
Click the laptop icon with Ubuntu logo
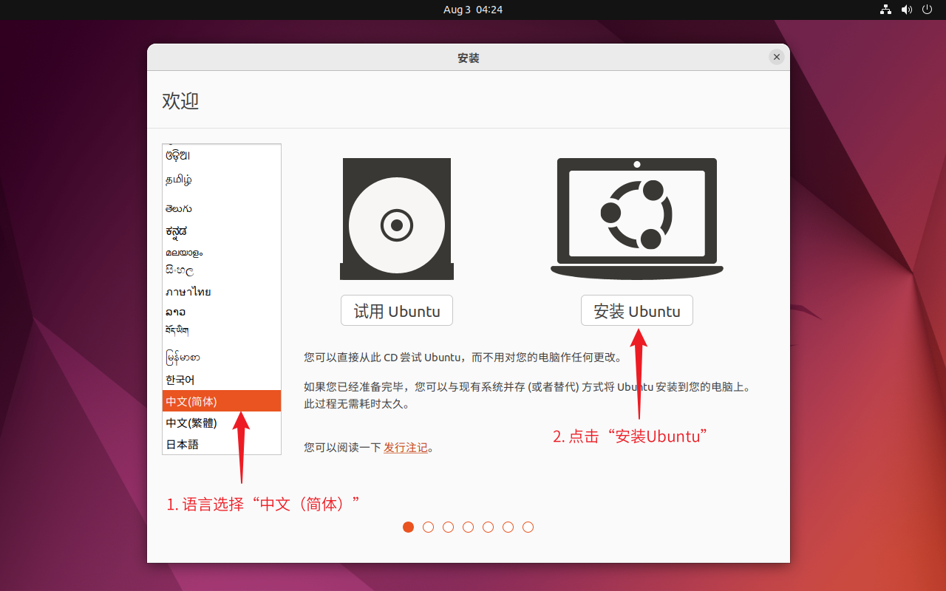[636, 218]
